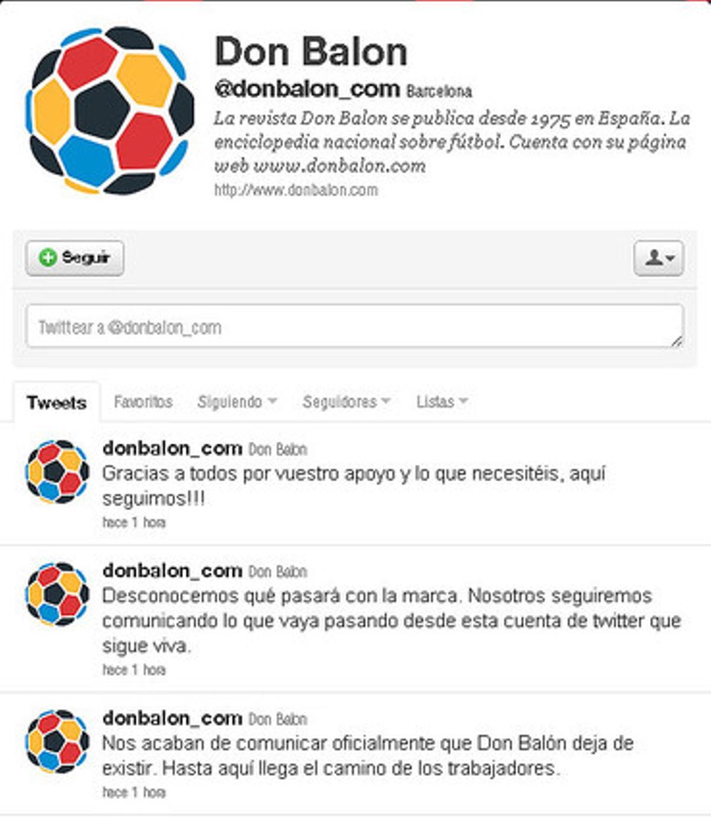Click the resize grip of the tweet box

click(x=677, y=341)
